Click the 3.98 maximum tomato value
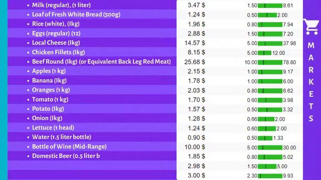Image resolution: width=321 pixels, height=180 pixels. tap(288, 100)
